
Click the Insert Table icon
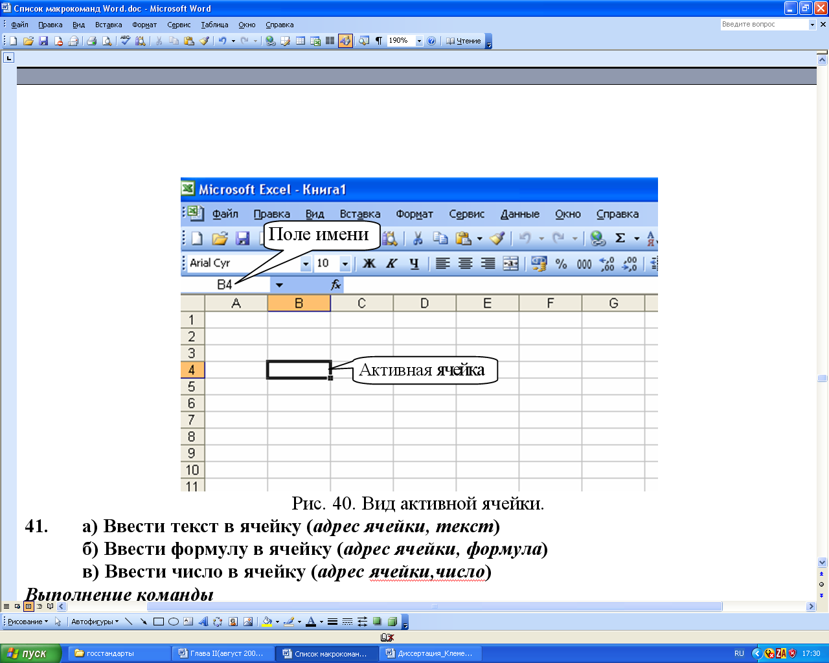(x=301, y=41)
